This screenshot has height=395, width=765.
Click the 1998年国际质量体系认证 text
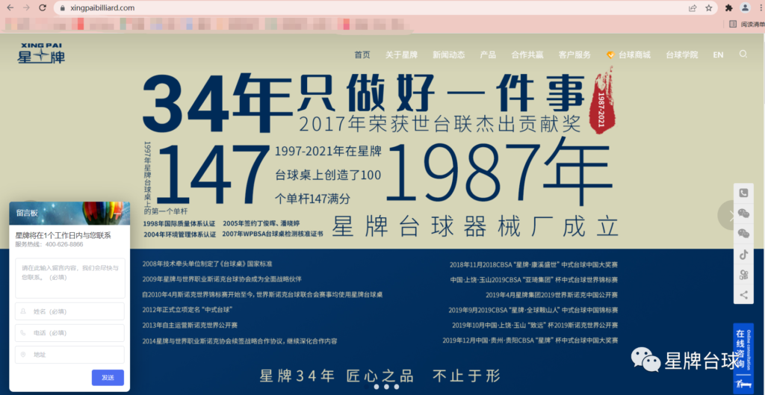[179, 223]
